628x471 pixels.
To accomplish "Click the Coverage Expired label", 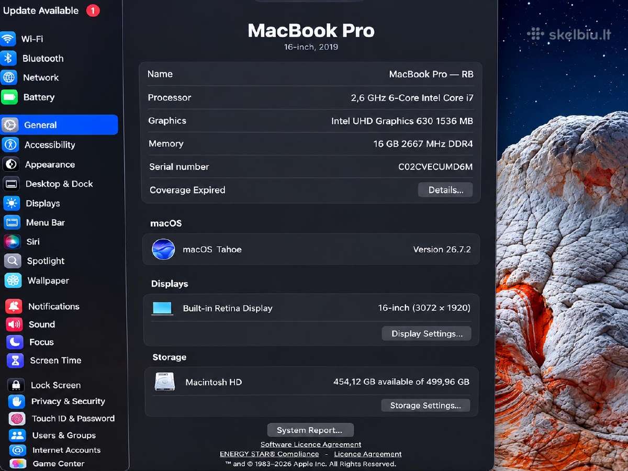I will coord(187,190).
